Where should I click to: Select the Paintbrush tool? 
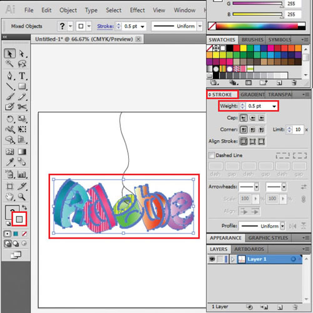10,96
